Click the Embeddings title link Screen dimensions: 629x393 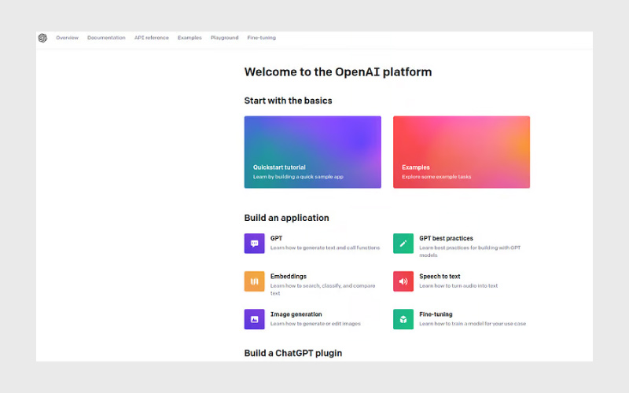pos(289,277)
